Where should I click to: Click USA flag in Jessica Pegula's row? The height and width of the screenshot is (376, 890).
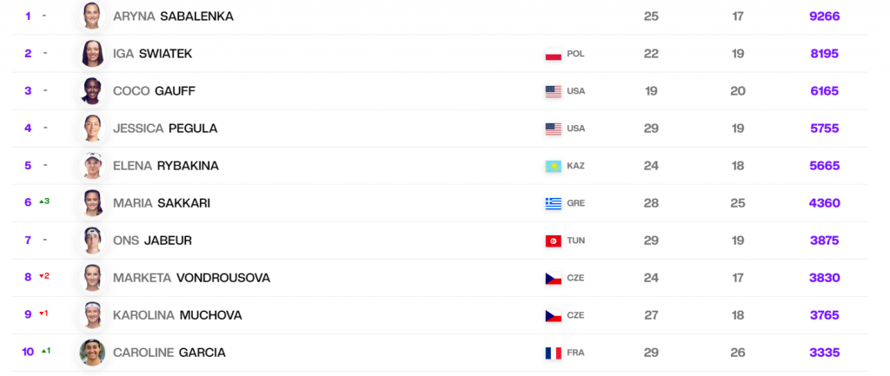(553, 129)
